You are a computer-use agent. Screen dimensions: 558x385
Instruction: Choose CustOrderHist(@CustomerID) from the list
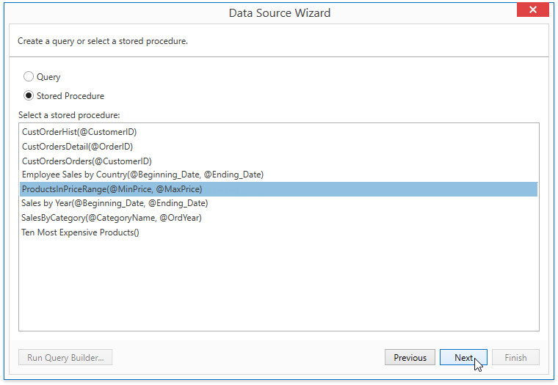click(x=279, y=132)
